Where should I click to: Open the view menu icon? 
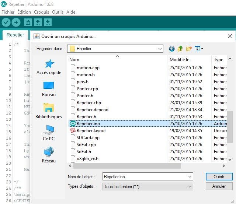199,49
